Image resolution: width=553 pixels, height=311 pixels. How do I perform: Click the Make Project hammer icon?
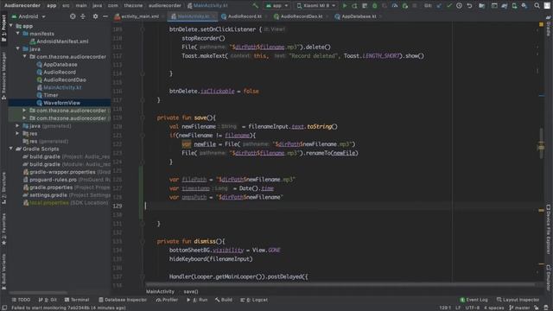256,6
